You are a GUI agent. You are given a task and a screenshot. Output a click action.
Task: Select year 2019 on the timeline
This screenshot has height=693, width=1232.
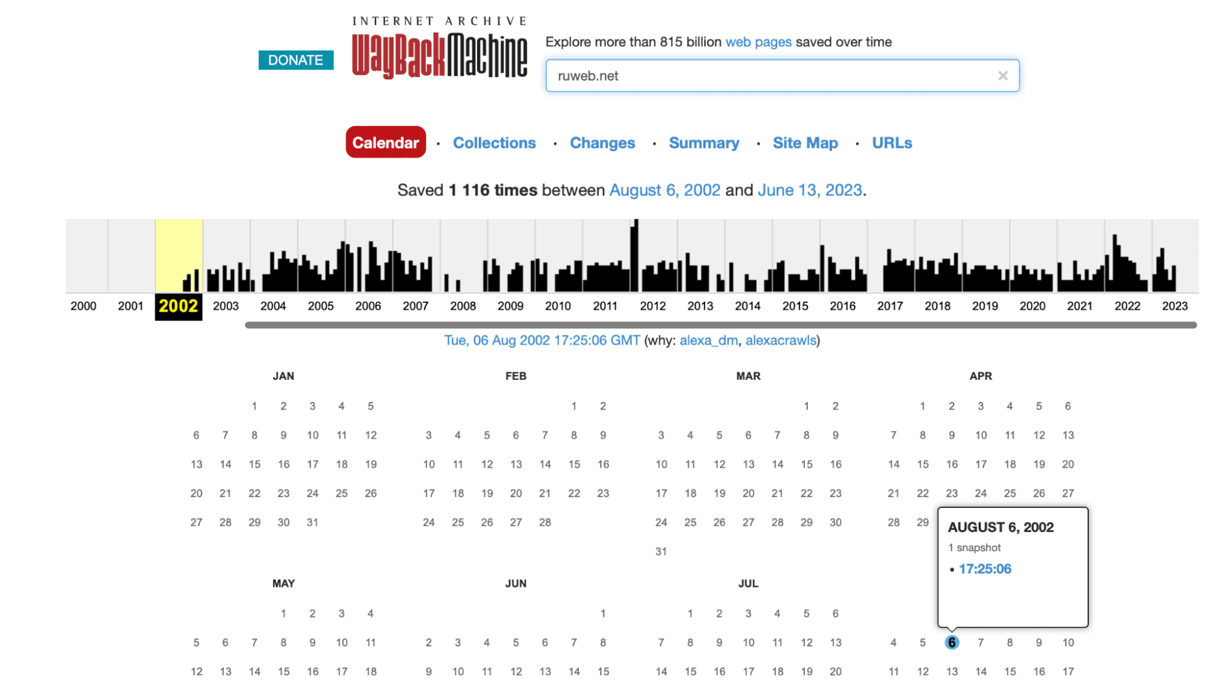(985, 306)
